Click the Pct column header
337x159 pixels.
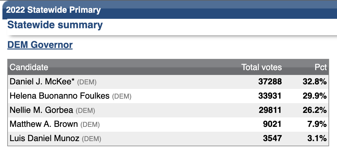point(321,67)
